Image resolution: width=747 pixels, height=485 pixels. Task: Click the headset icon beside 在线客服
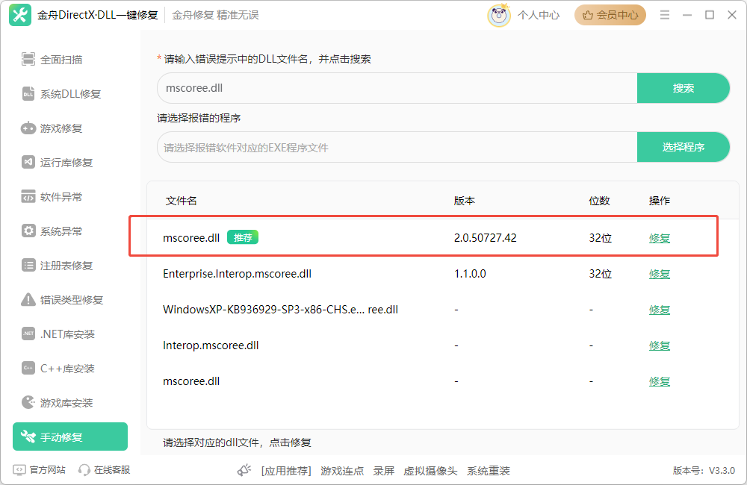pos(84,470)
